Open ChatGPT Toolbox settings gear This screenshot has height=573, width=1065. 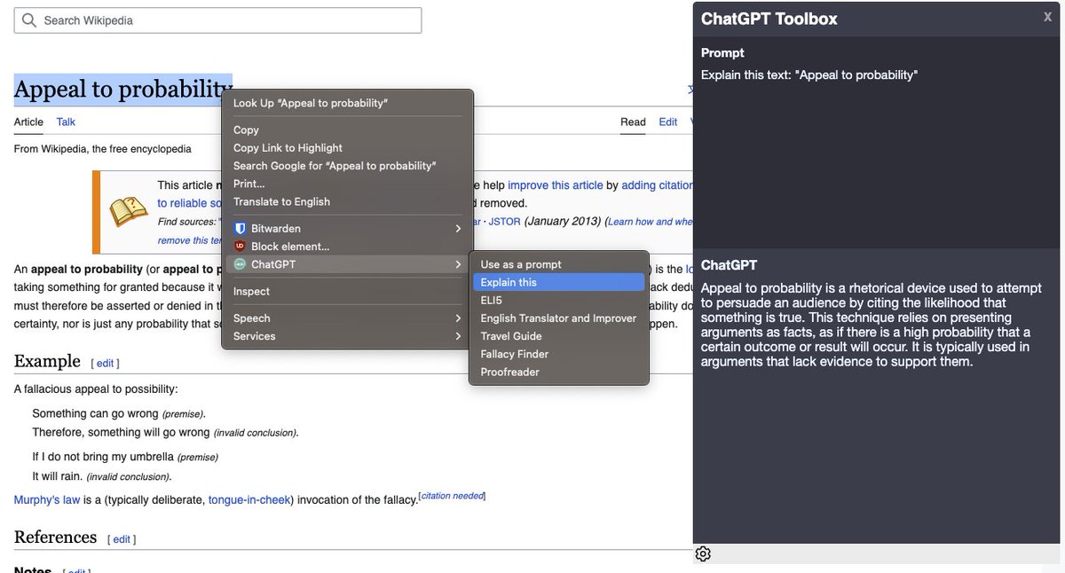[703, 554]
